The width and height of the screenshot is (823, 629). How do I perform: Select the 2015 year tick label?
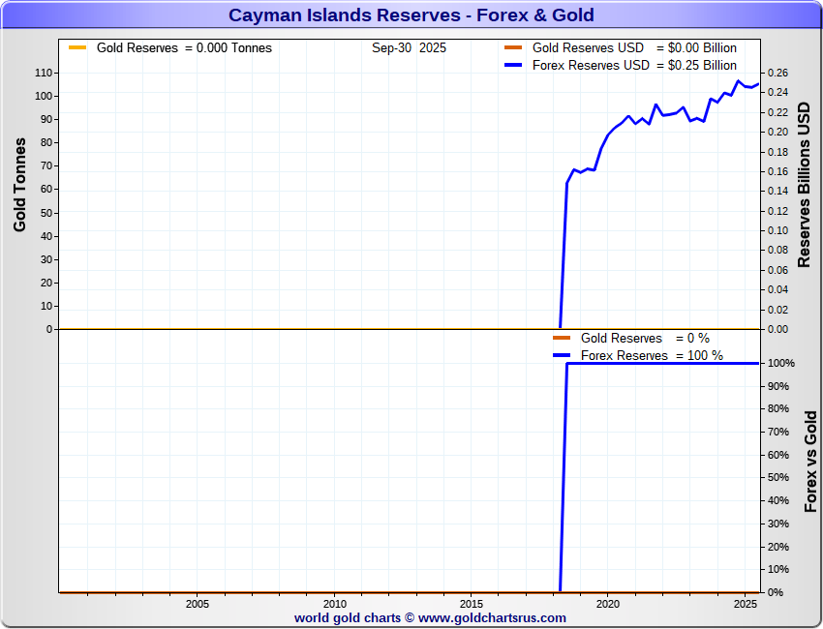[472, 603]
